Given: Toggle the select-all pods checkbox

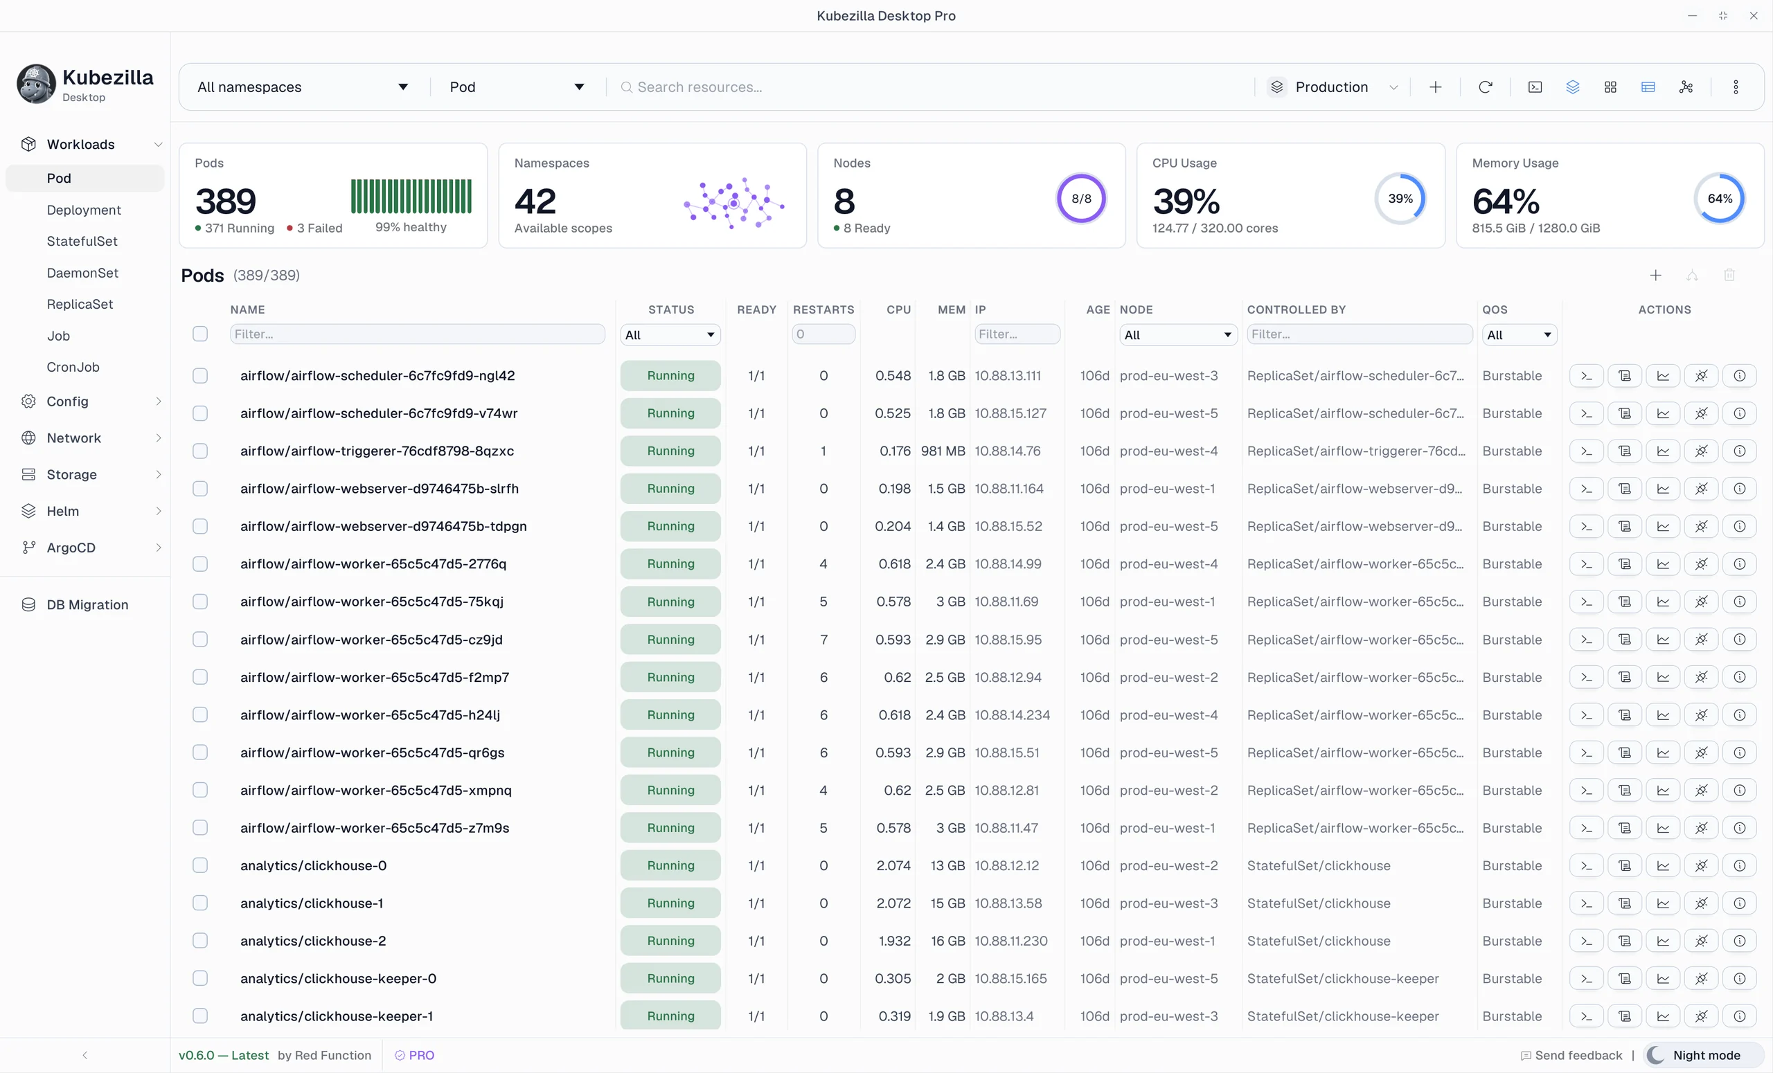Looking at the screenshot, I should (200, 334).
